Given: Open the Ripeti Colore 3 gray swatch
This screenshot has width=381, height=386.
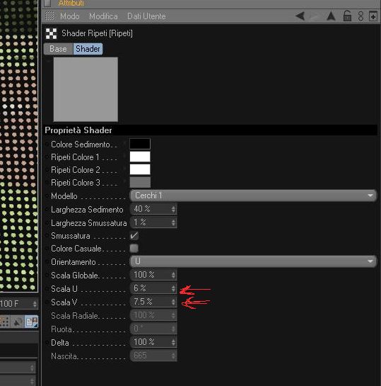Looking at the screenshot, I should click(140, 182).
